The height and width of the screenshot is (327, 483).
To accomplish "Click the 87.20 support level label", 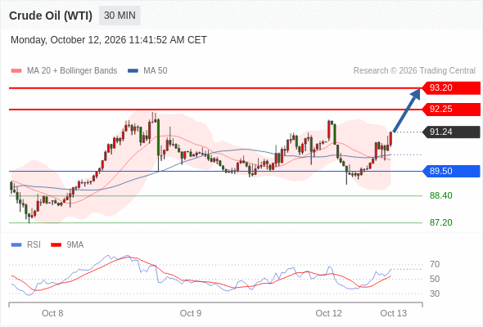I will coord(440,222).
